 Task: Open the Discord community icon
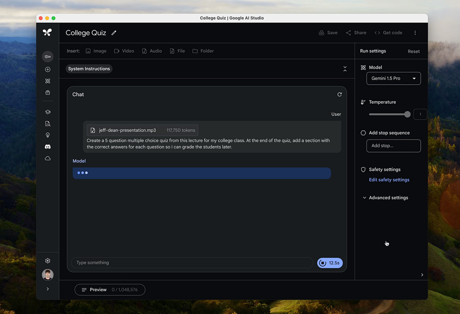click(x=47, y=147)
